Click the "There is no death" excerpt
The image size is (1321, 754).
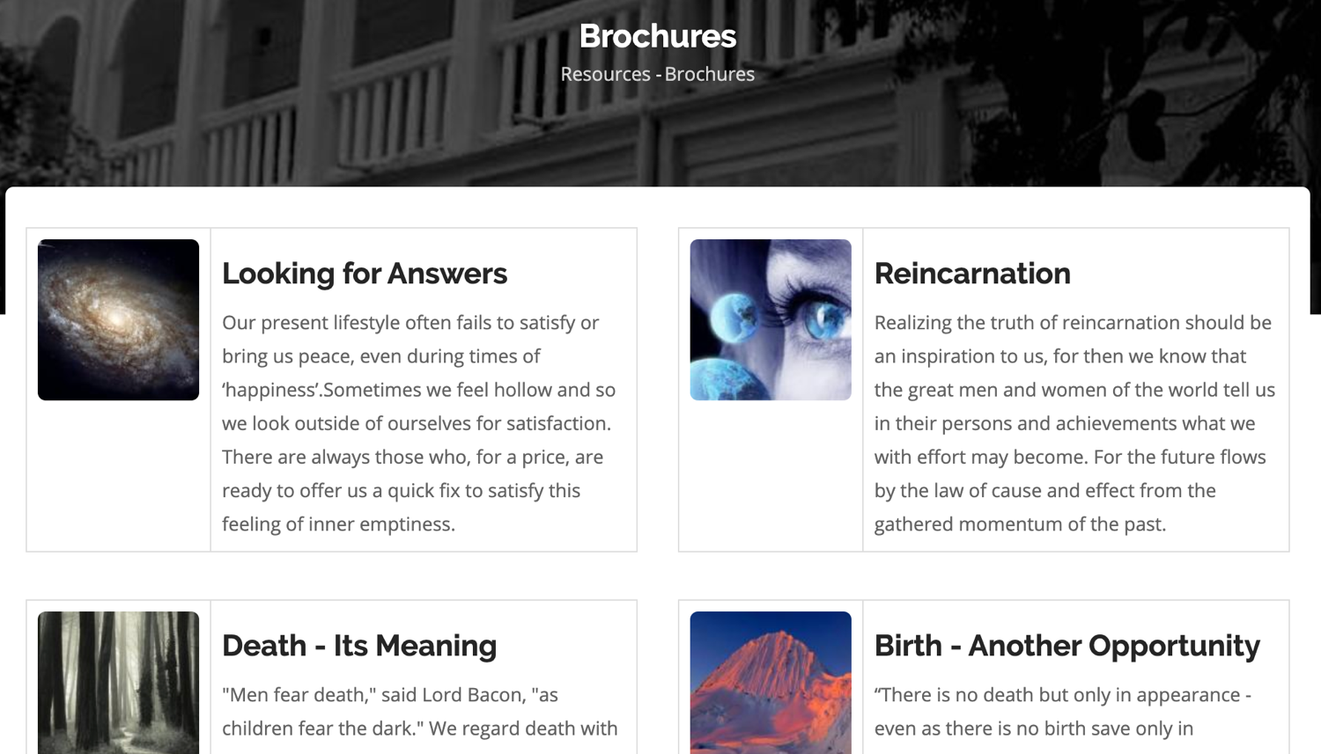1062,712
